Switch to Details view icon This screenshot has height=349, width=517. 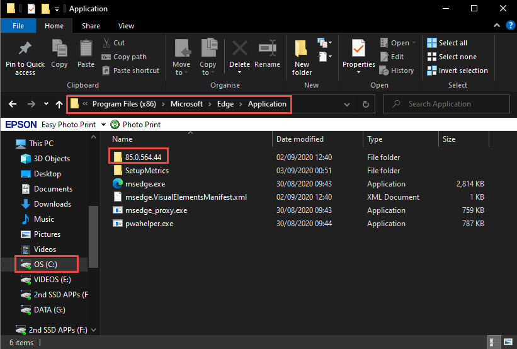(x=494, y=343)
